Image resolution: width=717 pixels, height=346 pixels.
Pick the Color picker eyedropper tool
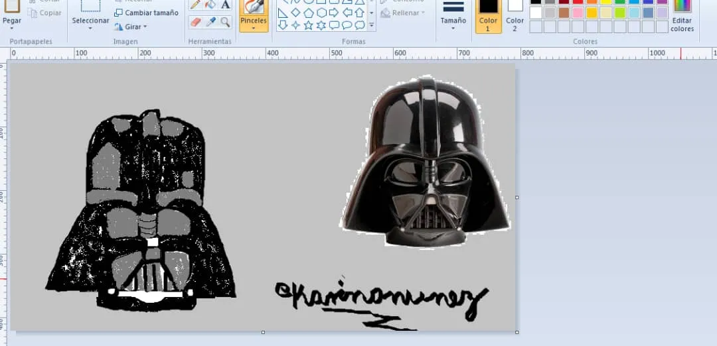pyautogui.click(x=210, y=22)
